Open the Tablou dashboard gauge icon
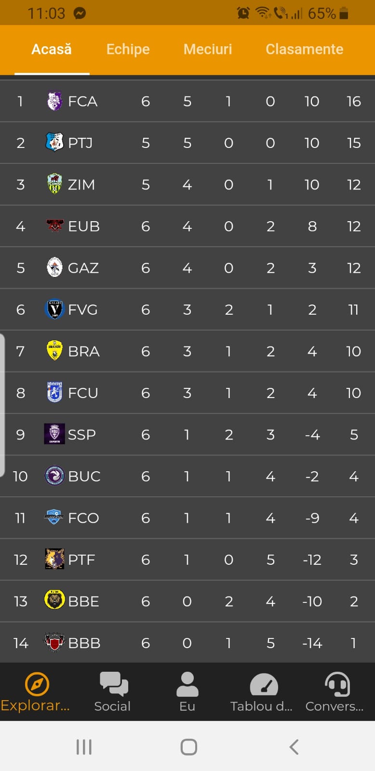The width and height of the screenshot is (375, 771). 264,684
